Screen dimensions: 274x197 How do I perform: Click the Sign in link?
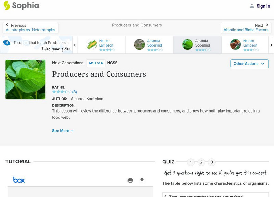tap(263, 6)
